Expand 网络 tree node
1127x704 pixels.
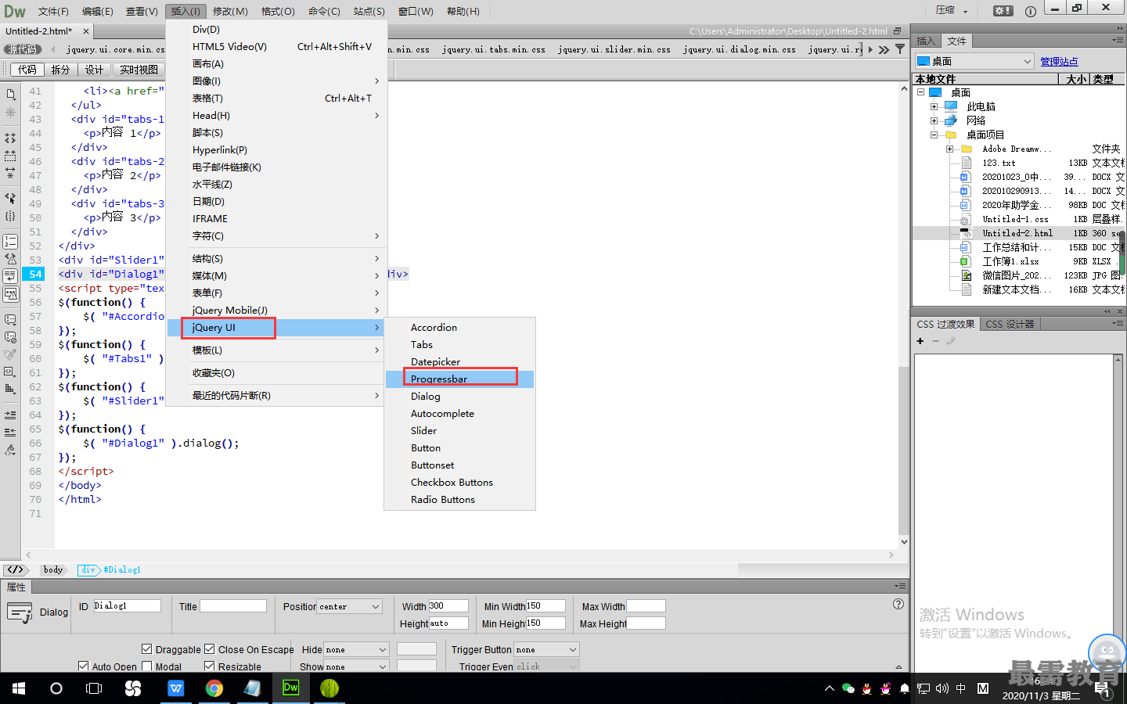[934, 120]
